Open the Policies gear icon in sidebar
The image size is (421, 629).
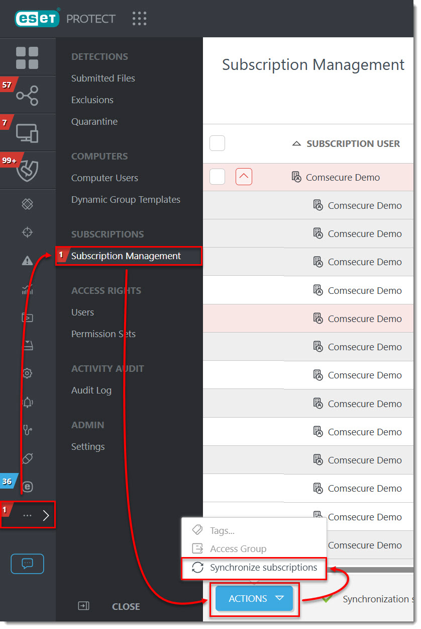(27, 373)
